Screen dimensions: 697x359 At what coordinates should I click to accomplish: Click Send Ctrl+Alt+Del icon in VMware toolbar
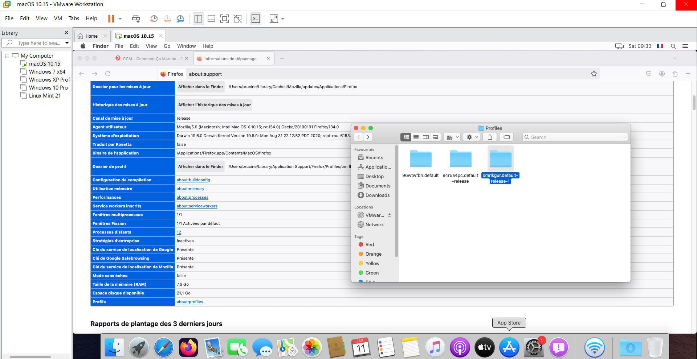[136, 18]
